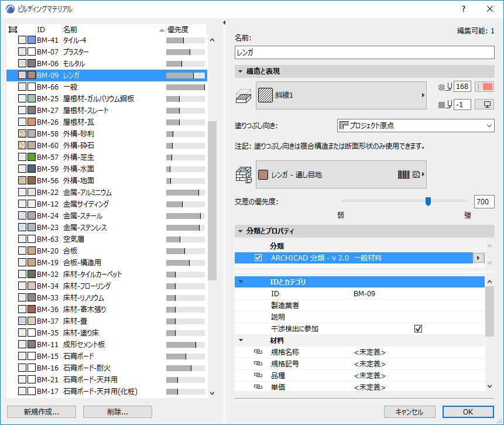The image size is (504, 425).
Task: Click the window background pen monitor icon
Action: click(485, 104)
